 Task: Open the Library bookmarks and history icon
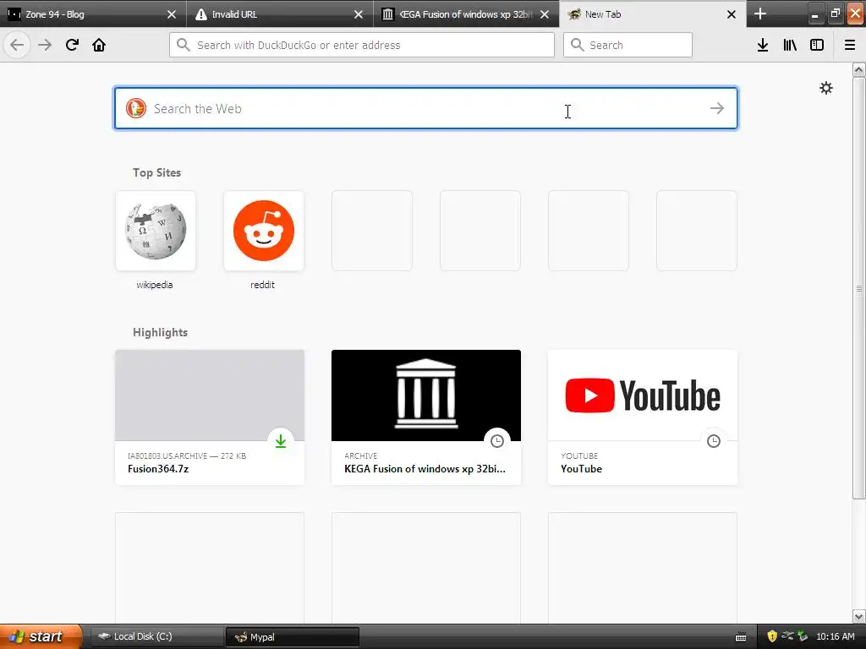coord(790,45)
